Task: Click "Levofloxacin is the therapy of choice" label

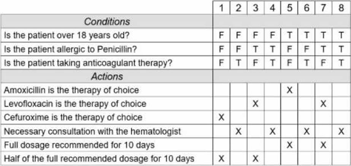Action: click(75, 104)
